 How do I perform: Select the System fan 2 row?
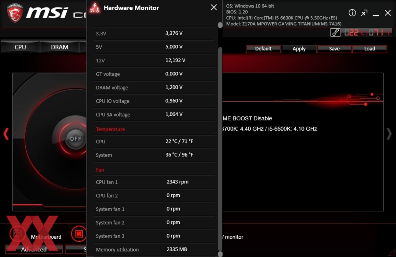(x=154, y=223)
